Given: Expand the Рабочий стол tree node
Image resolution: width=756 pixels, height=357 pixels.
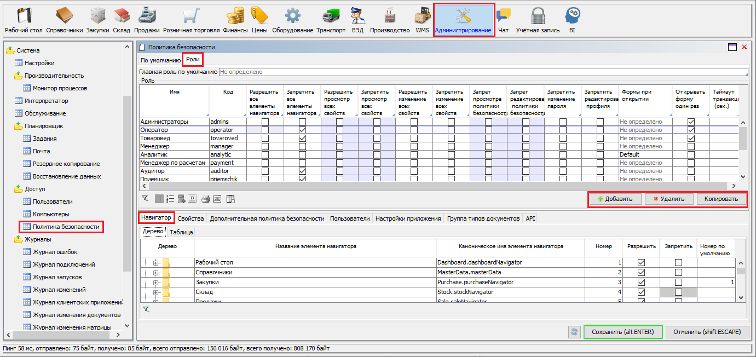Looking at the screenshot, I should [155, 263].
